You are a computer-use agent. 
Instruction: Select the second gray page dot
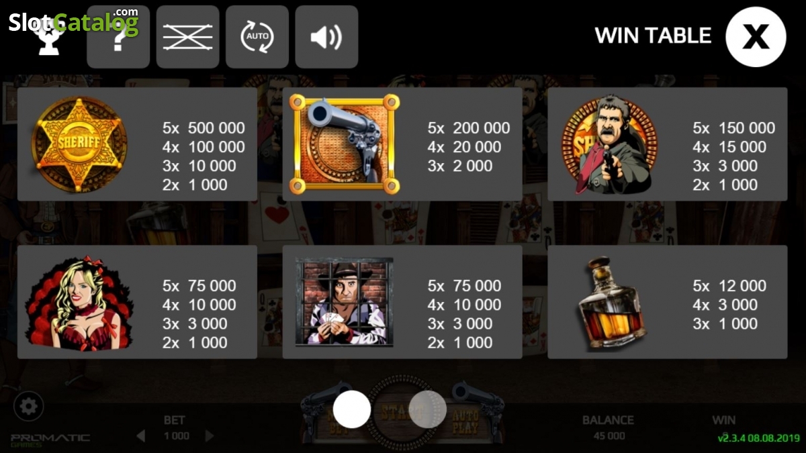(427, 407)
